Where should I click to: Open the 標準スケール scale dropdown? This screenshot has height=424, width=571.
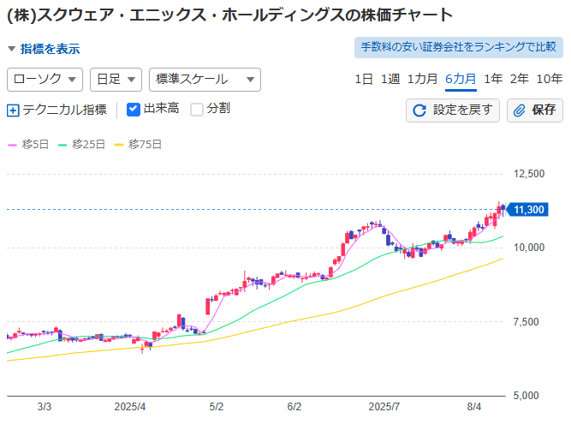pos(205,80)
